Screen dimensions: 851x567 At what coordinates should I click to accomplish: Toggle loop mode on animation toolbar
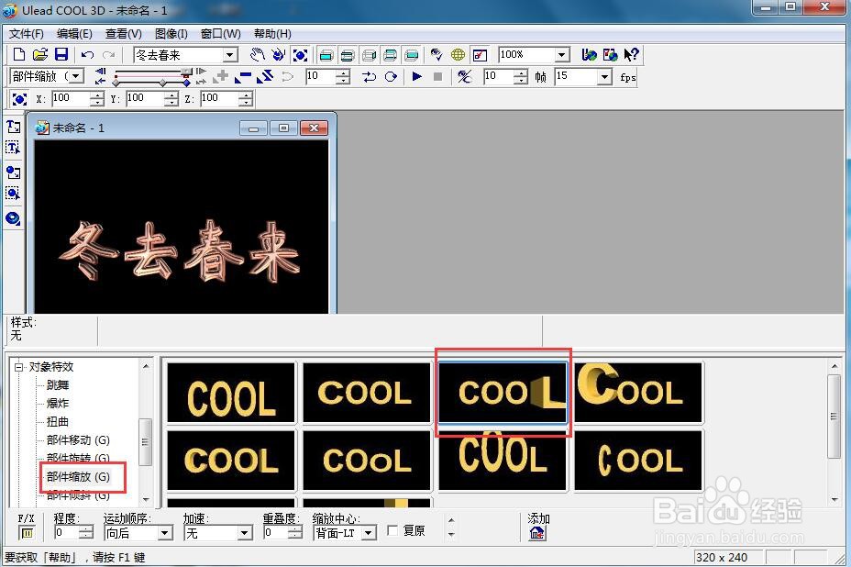[x=391, y=76]
